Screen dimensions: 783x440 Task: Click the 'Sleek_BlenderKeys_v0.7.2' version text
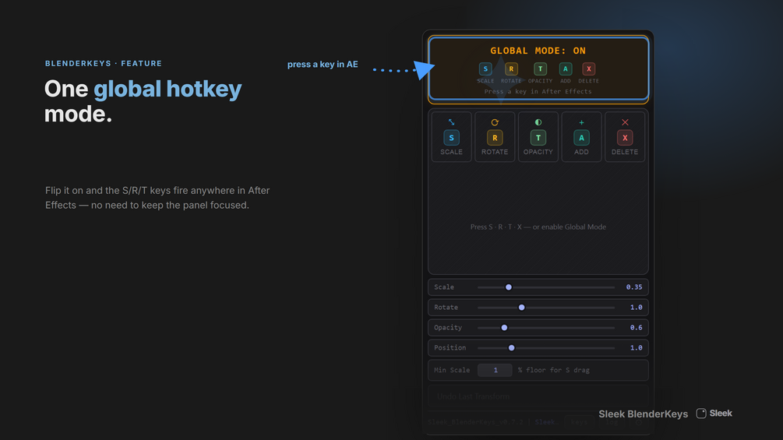475,422
